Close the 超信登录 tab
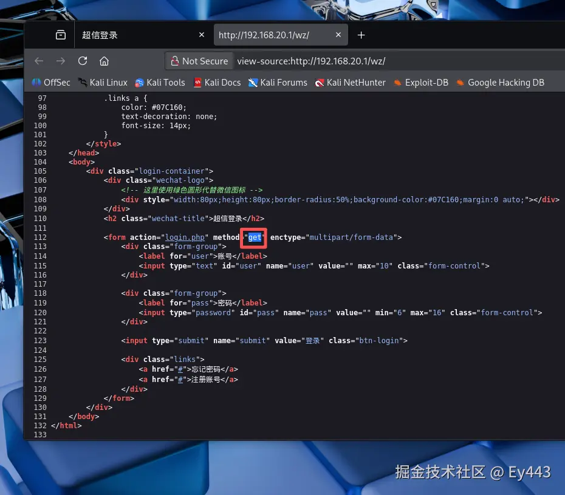Viewport: 565px width, 495px height. coord(202,35)
